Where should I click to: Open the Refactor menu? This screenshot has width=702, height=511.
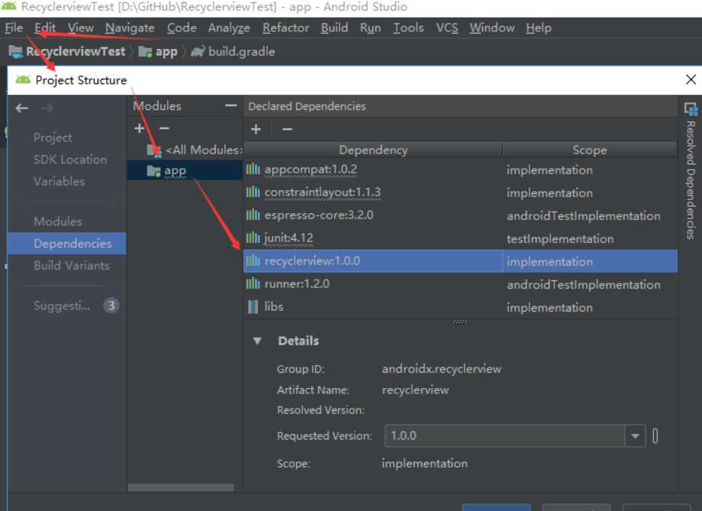coord(285,27)
